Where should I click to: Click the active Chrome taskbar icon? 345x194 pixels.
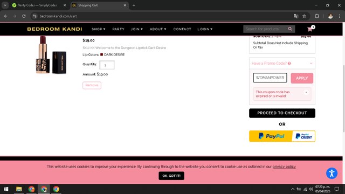44,189
